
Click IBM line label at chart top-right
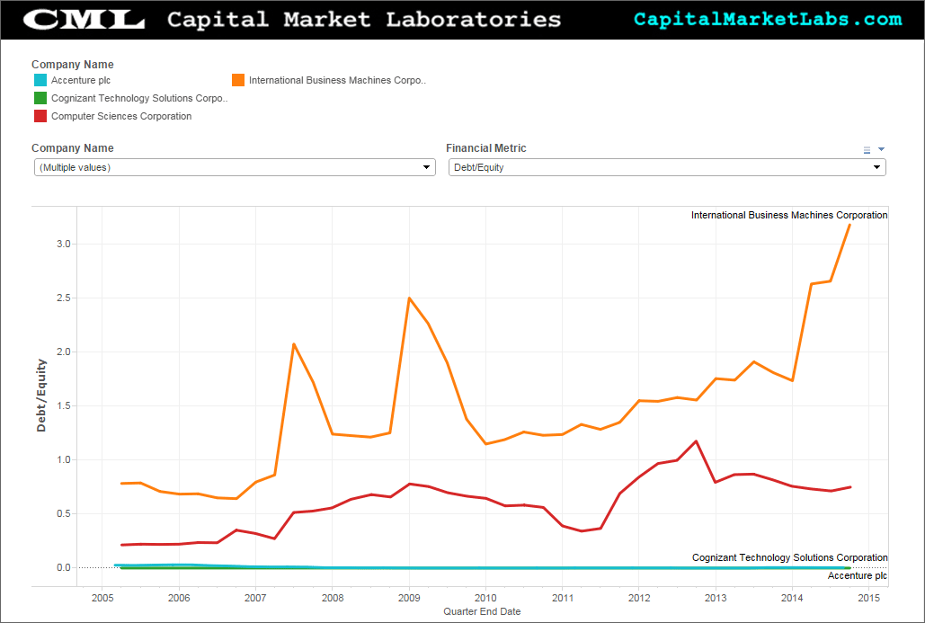[788, 216]
